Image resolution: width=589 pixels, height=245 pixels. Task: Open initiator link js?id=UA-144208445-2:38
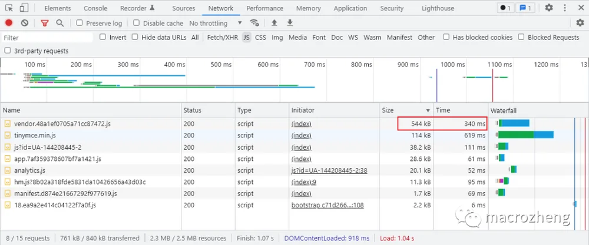(329, 170)
